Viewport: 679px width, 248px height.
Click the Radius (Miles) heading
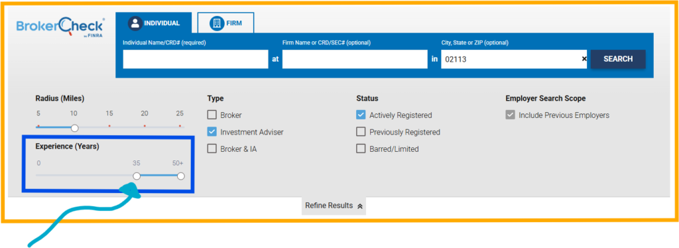click(x=60, y=98)
